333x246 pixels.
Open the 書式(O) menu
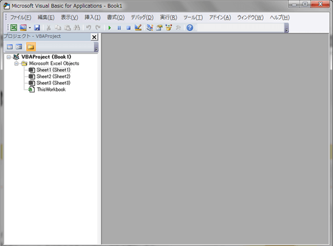pyautogui.click(x=116, y=17)
